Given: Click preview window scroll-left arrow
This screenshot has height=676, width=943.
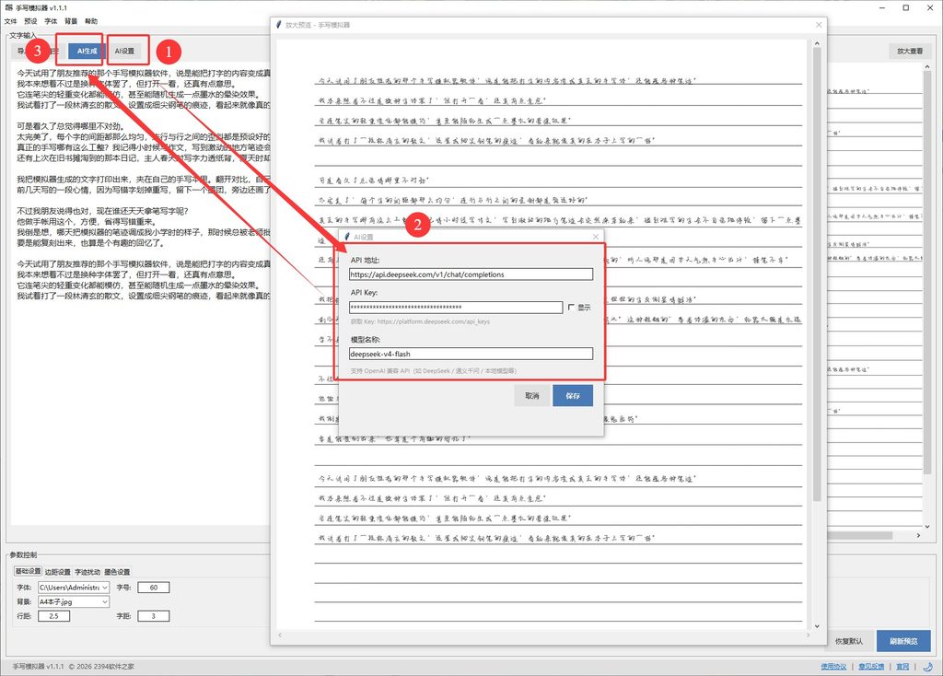Looking at the screenshot, I should pos(280,635).
